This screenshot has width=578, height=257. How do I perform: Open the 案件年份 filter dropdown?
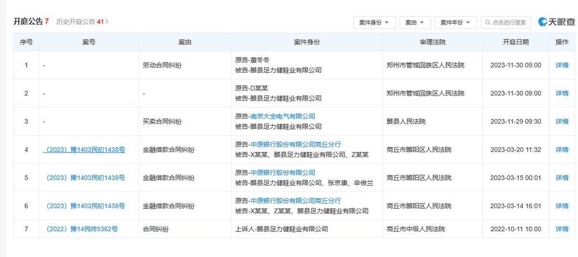tap(455, 23)
